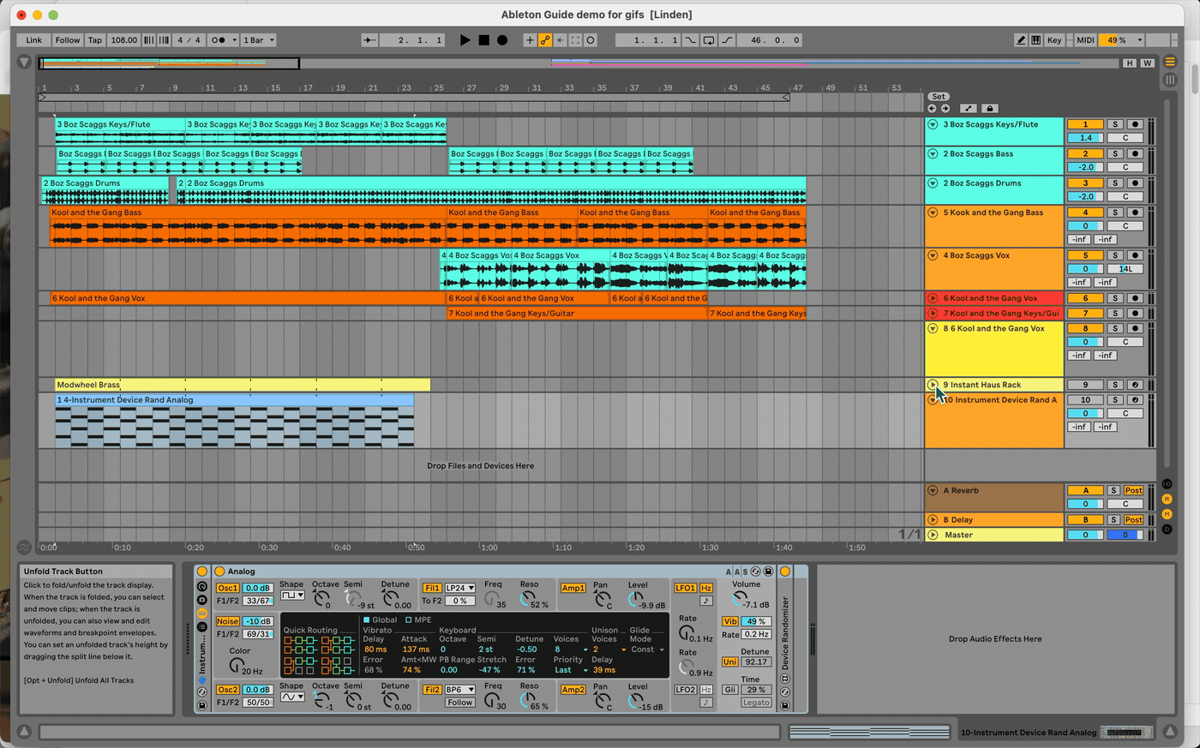Open the Fil1 filter type LP24 dropdown
1200x748 pixels.
coord(460,588)
